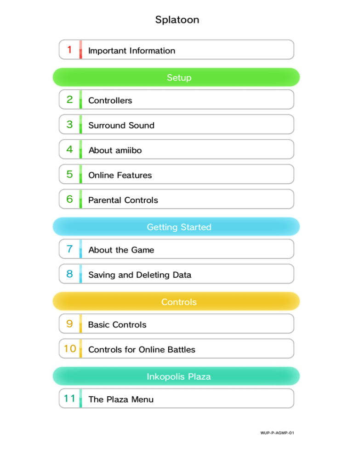Click the green number 4 marker

[x=69, y=149]
